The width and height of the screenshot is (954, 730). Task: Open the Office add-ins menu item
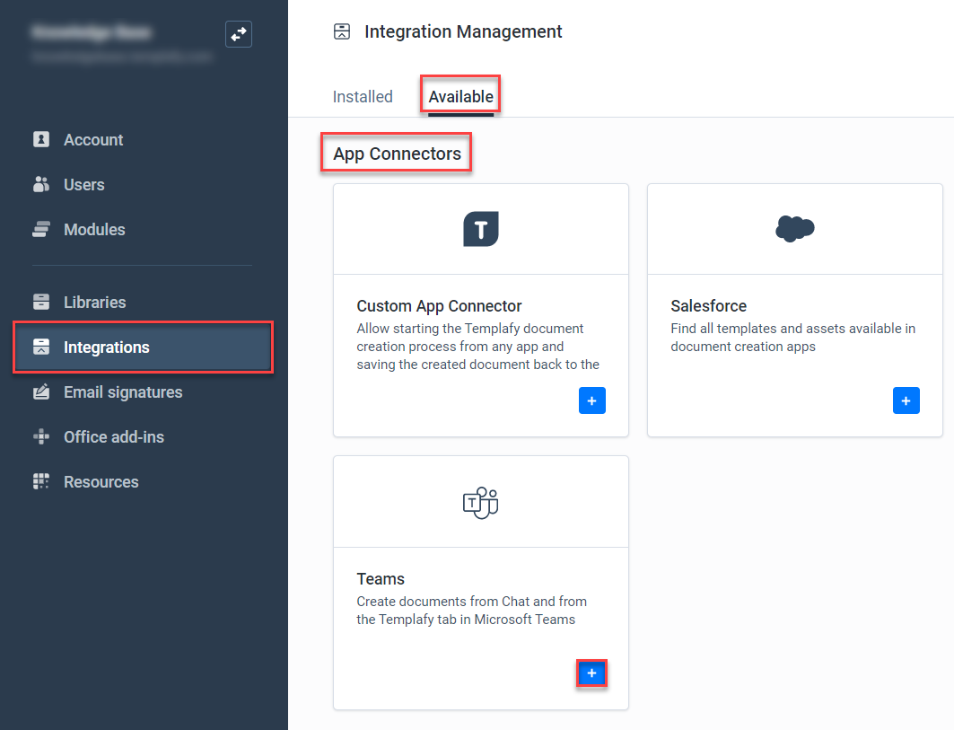coord(114,437)
